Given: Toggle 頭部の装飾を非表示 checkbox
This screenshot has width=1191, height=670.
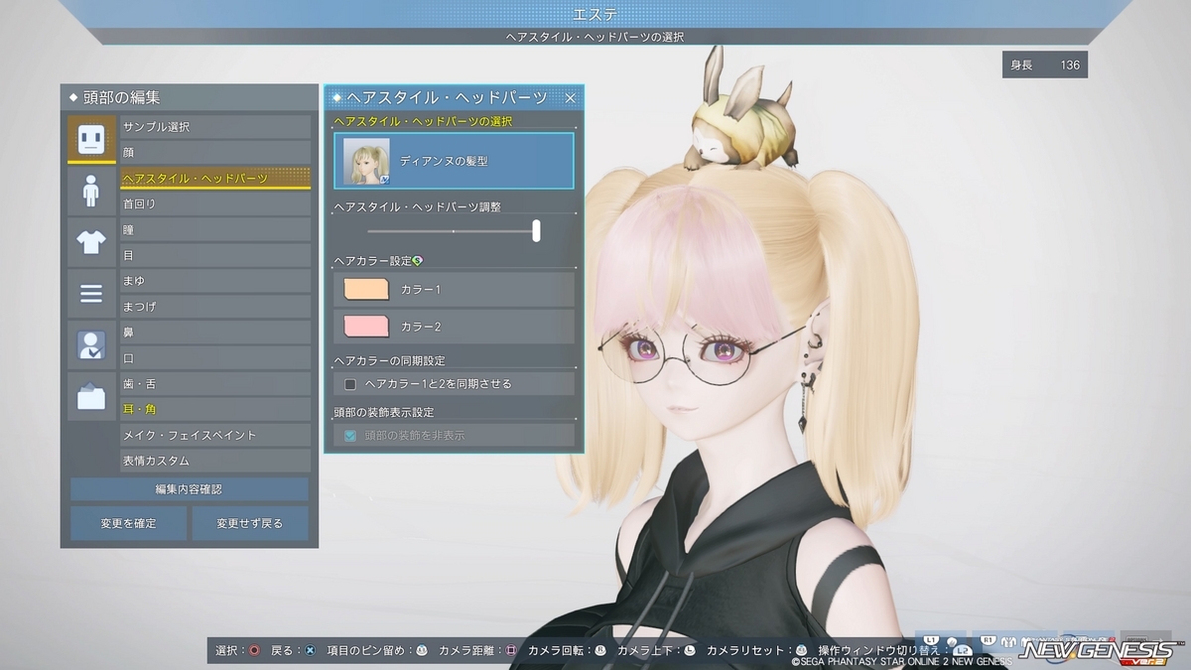Looking at the screenshot, I should 349,436.
